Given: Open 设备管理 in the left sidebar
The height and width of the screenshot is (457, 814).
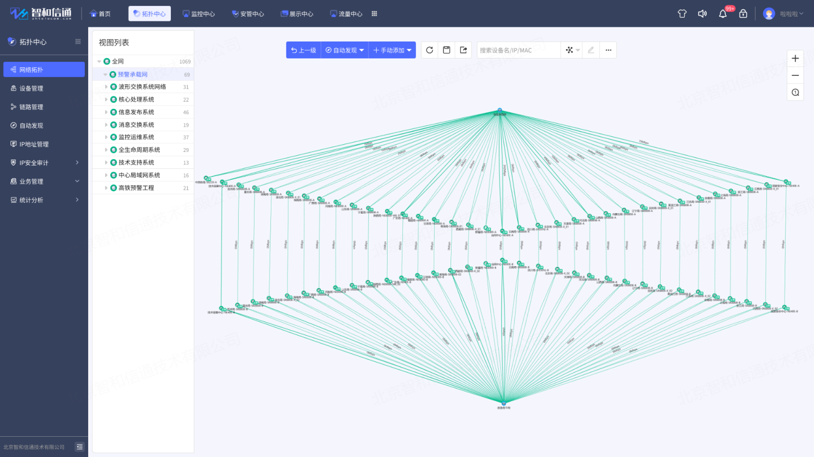Looking at the screenshot, I should click(x=31, y=89).
